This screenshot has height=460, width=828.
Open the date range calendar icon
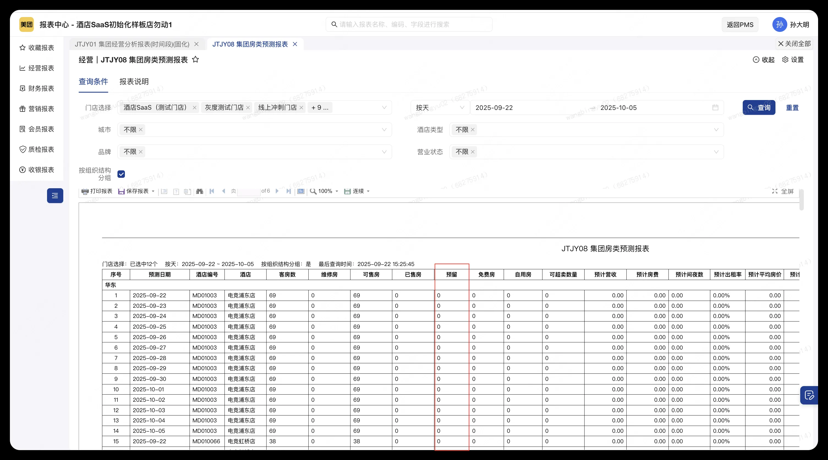715,107
